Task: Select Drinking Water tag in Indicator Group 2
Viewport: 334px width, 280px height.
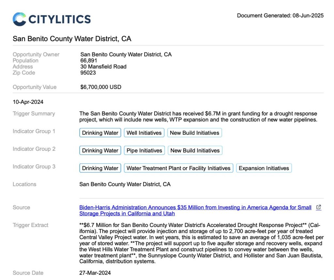Action: coord(100,150)
